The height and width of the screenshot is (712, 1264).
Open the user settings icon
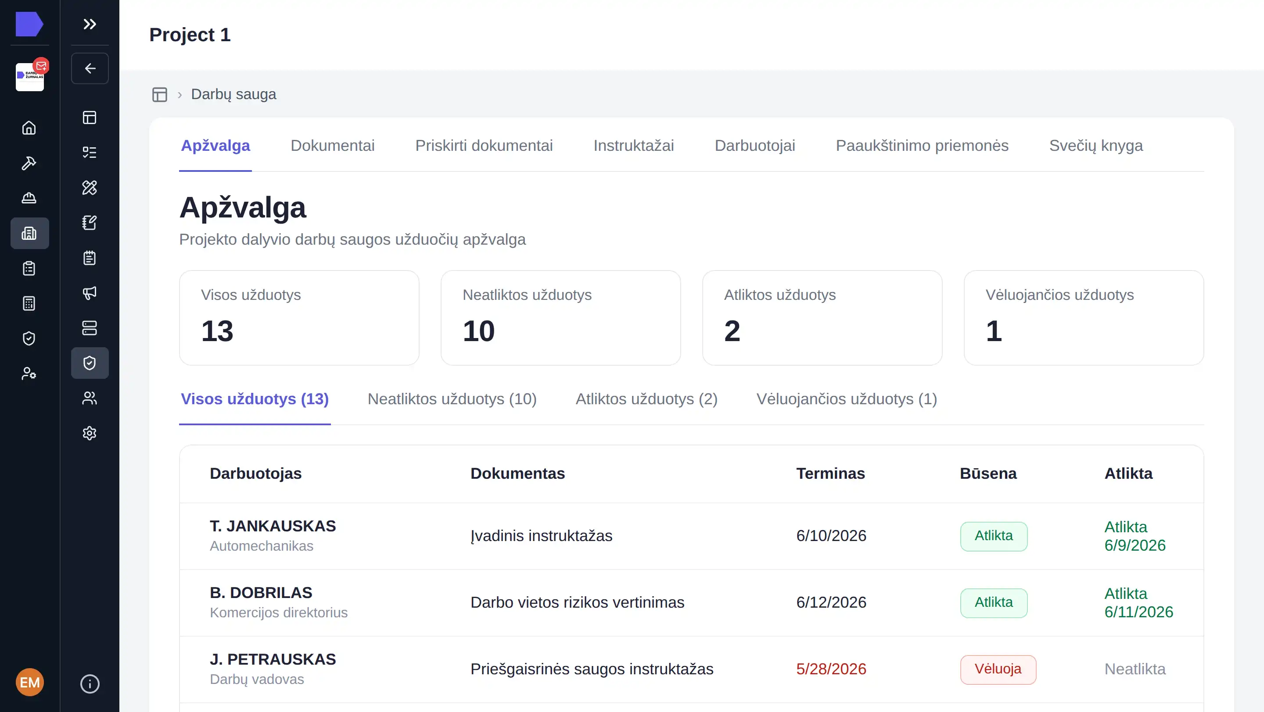[29, 374]
